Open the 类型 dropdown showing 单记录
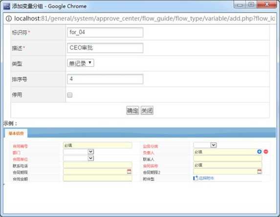Image resolution: width=280 pixels, height=217 pixels. pos(81,63)
